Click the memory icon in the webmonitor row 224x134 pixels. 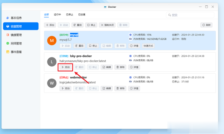tap(131, 81)
